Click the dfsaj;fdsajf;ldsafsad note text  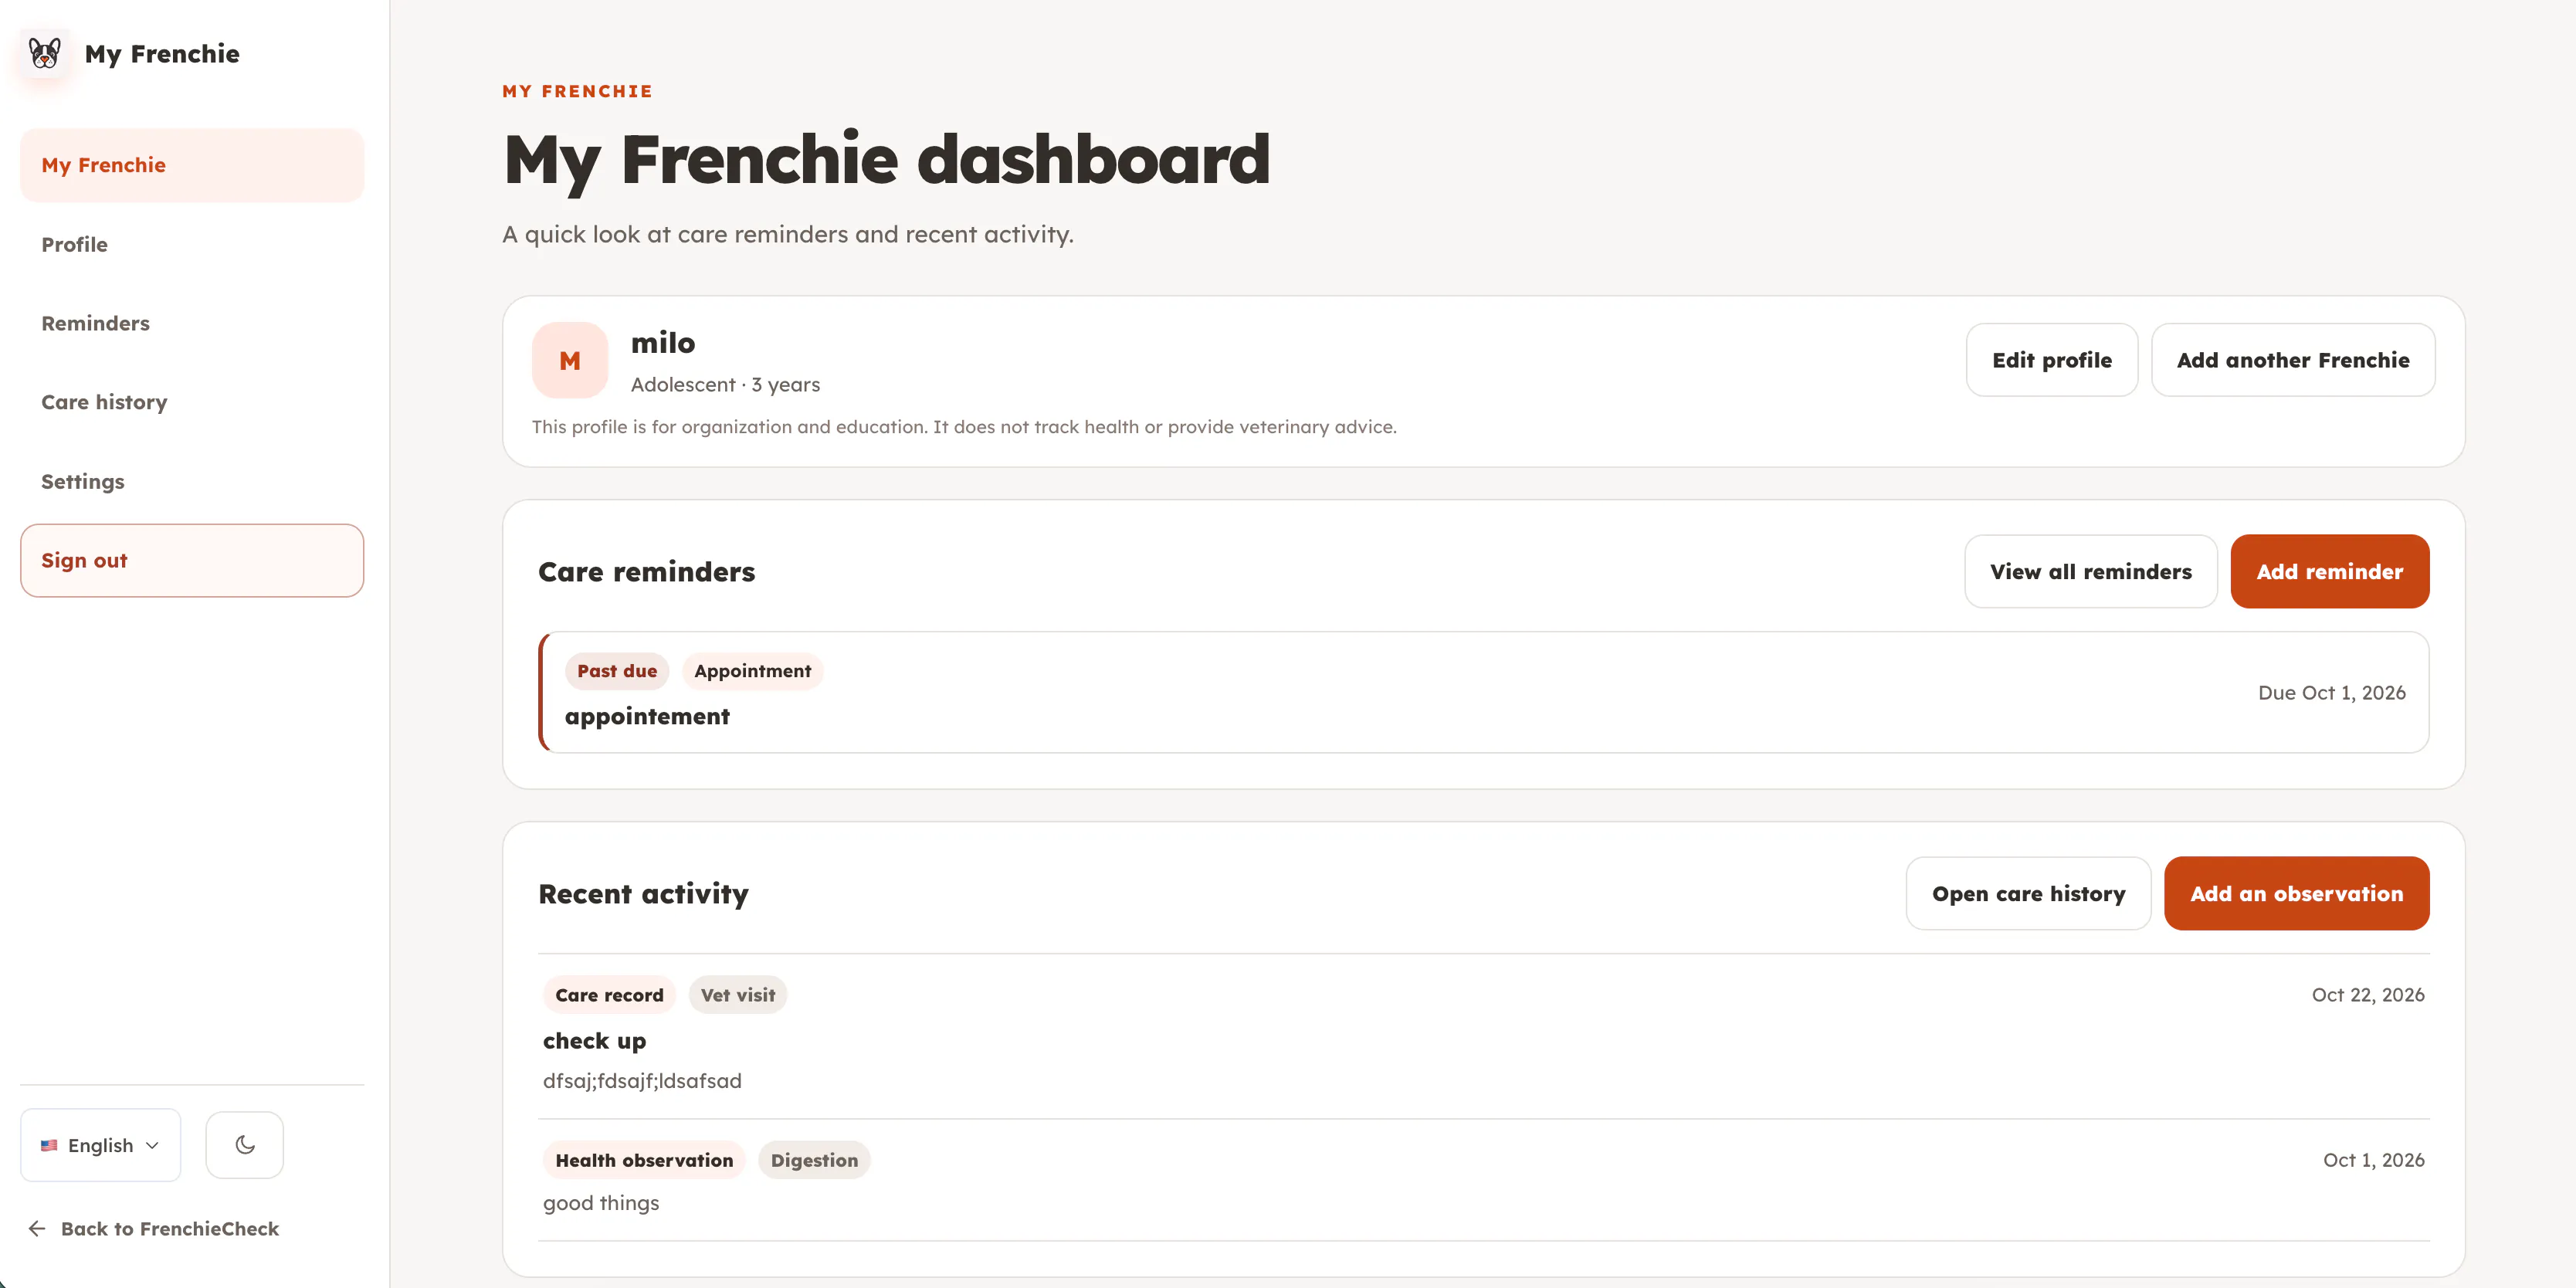[642, 1082]
